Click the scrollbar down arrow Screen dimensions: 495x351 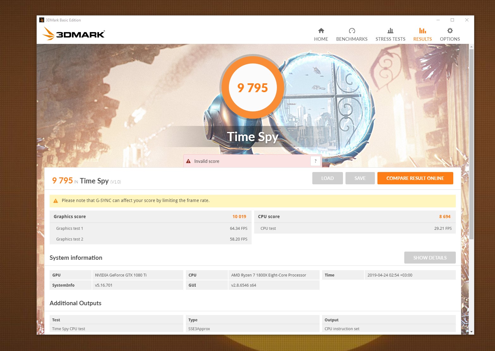pos(471,332)
